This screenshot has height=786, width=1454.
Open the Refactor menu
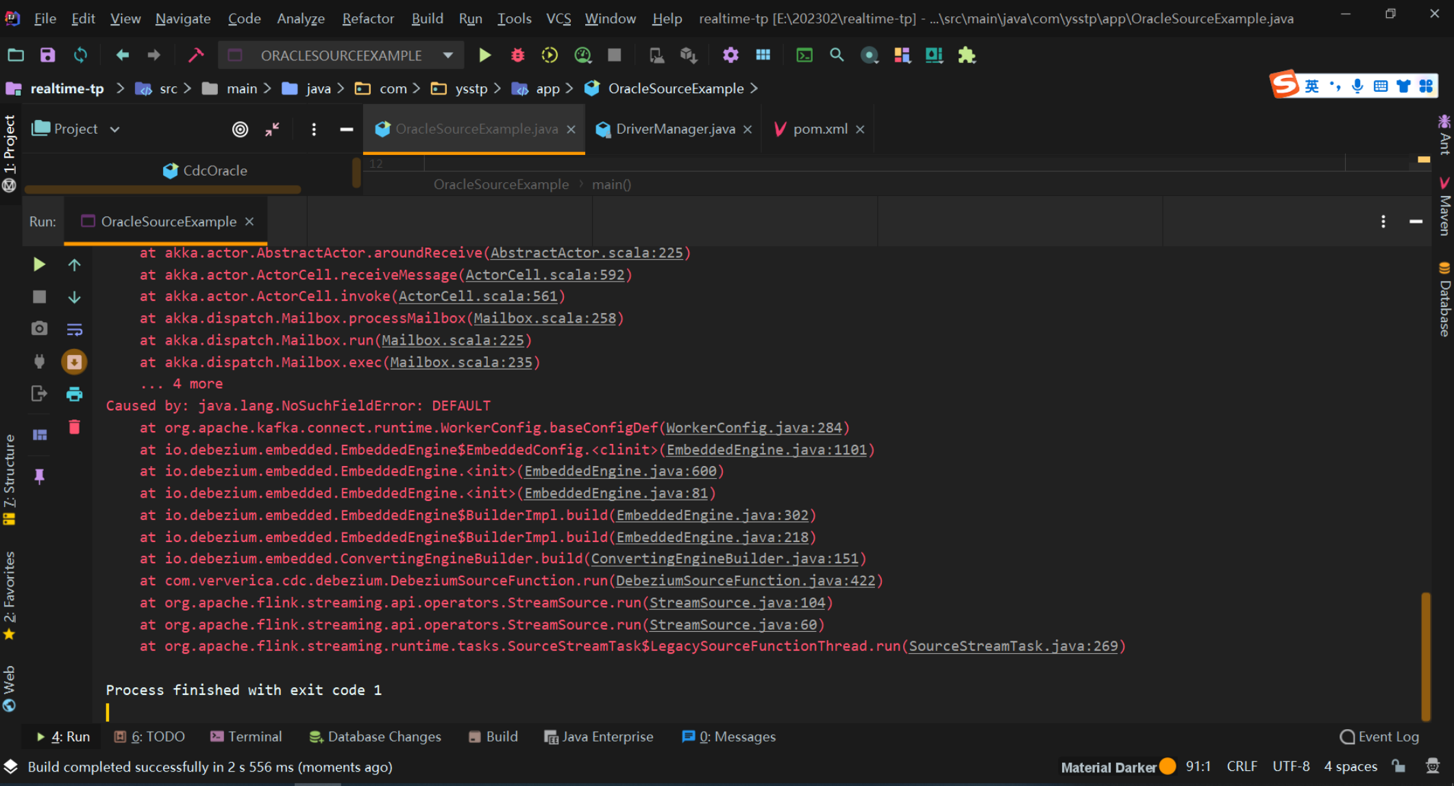pyautogui.click(x=368, y=19)
